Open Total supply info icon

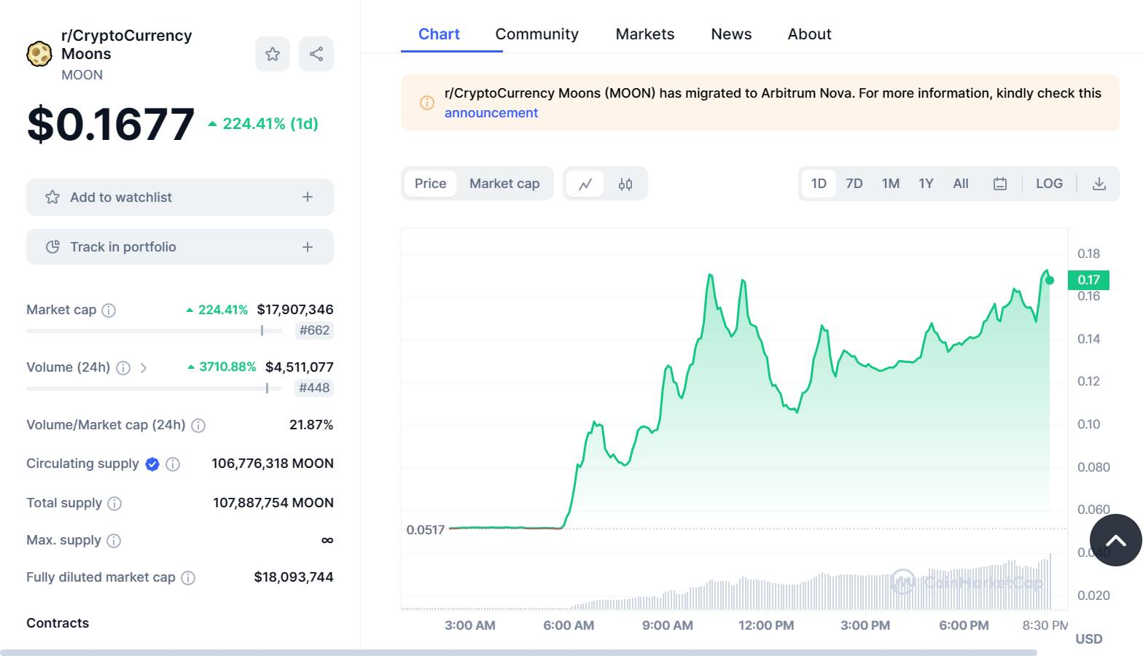pyautogui.click(x=114, y=504)
